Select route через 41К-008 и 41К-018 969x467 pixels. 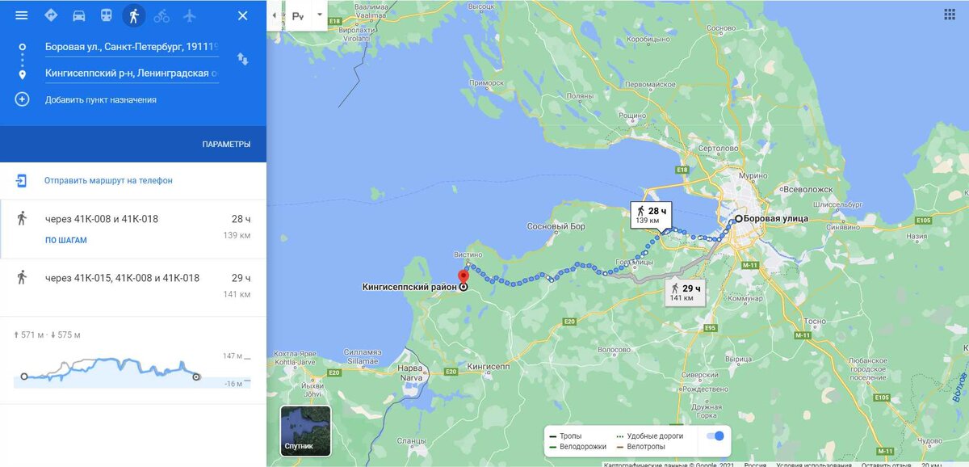[x=133, y=229]
